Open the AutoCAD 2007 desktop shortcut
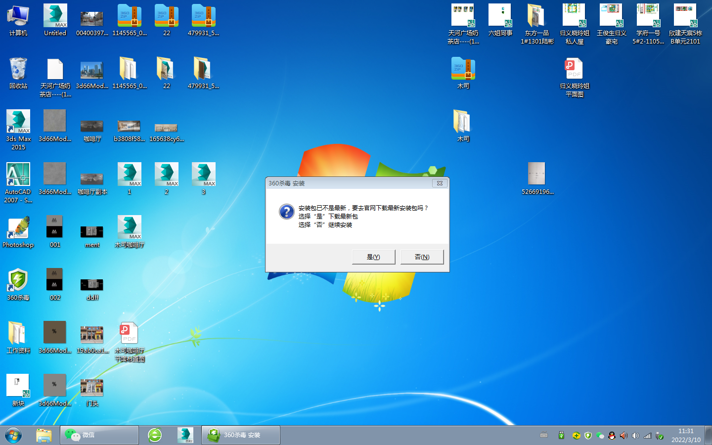 coord(18,175)
